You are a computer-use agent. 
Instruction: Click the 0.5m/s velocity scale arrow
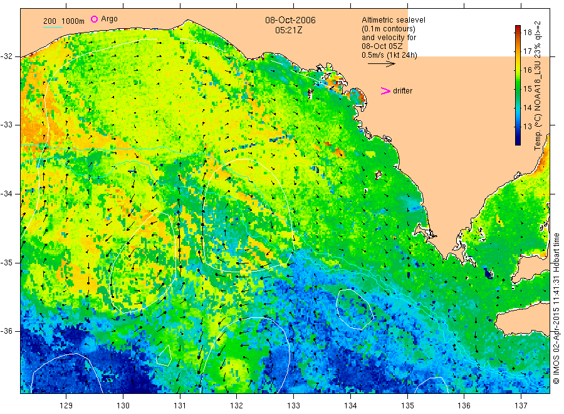(381, 64)
